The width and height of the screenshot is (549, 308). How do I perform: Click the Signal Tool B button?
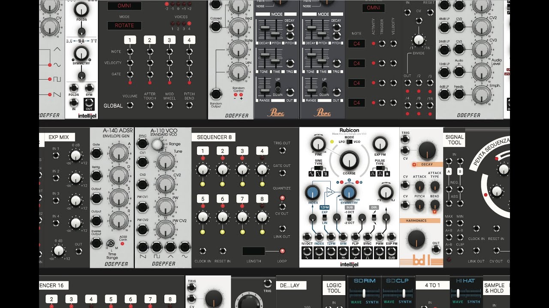tap(460, 172)
